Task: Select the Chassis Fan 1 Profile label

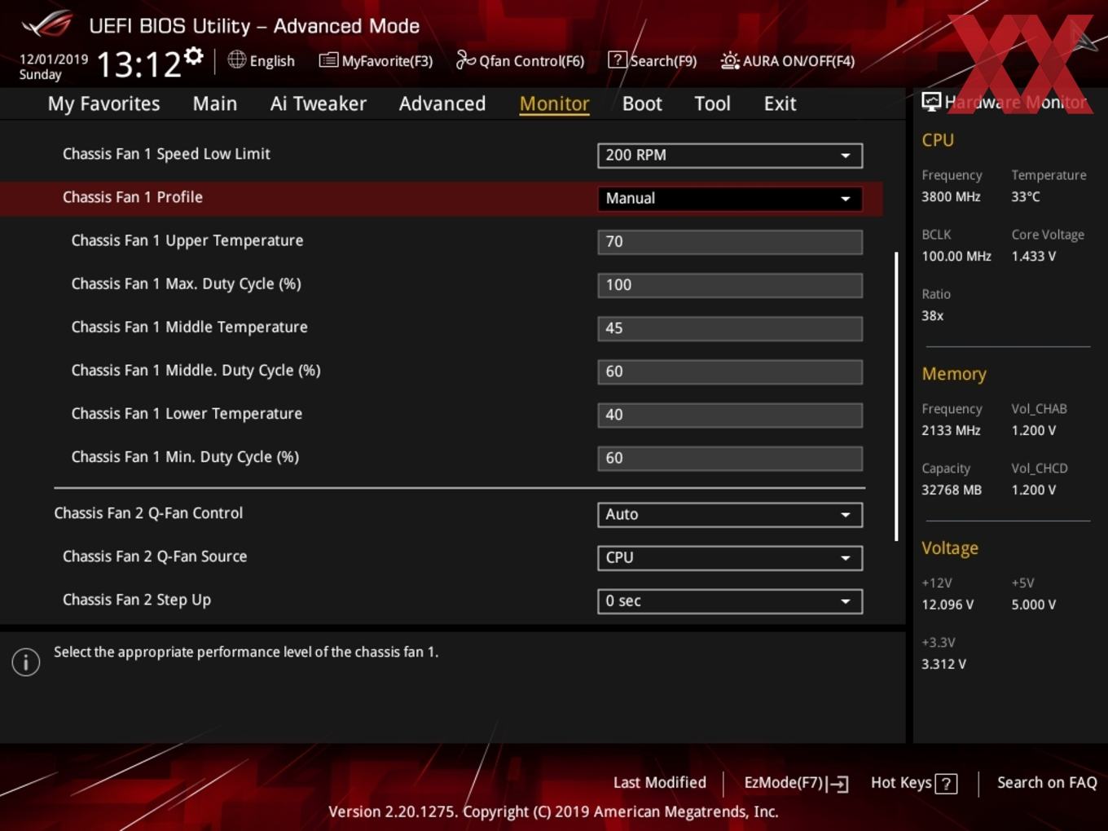Action: tap(133, 197)
